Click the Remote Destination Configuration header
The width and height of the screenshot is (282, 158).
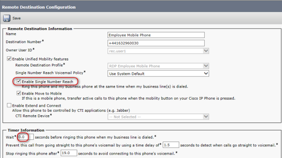click(39, 7)
